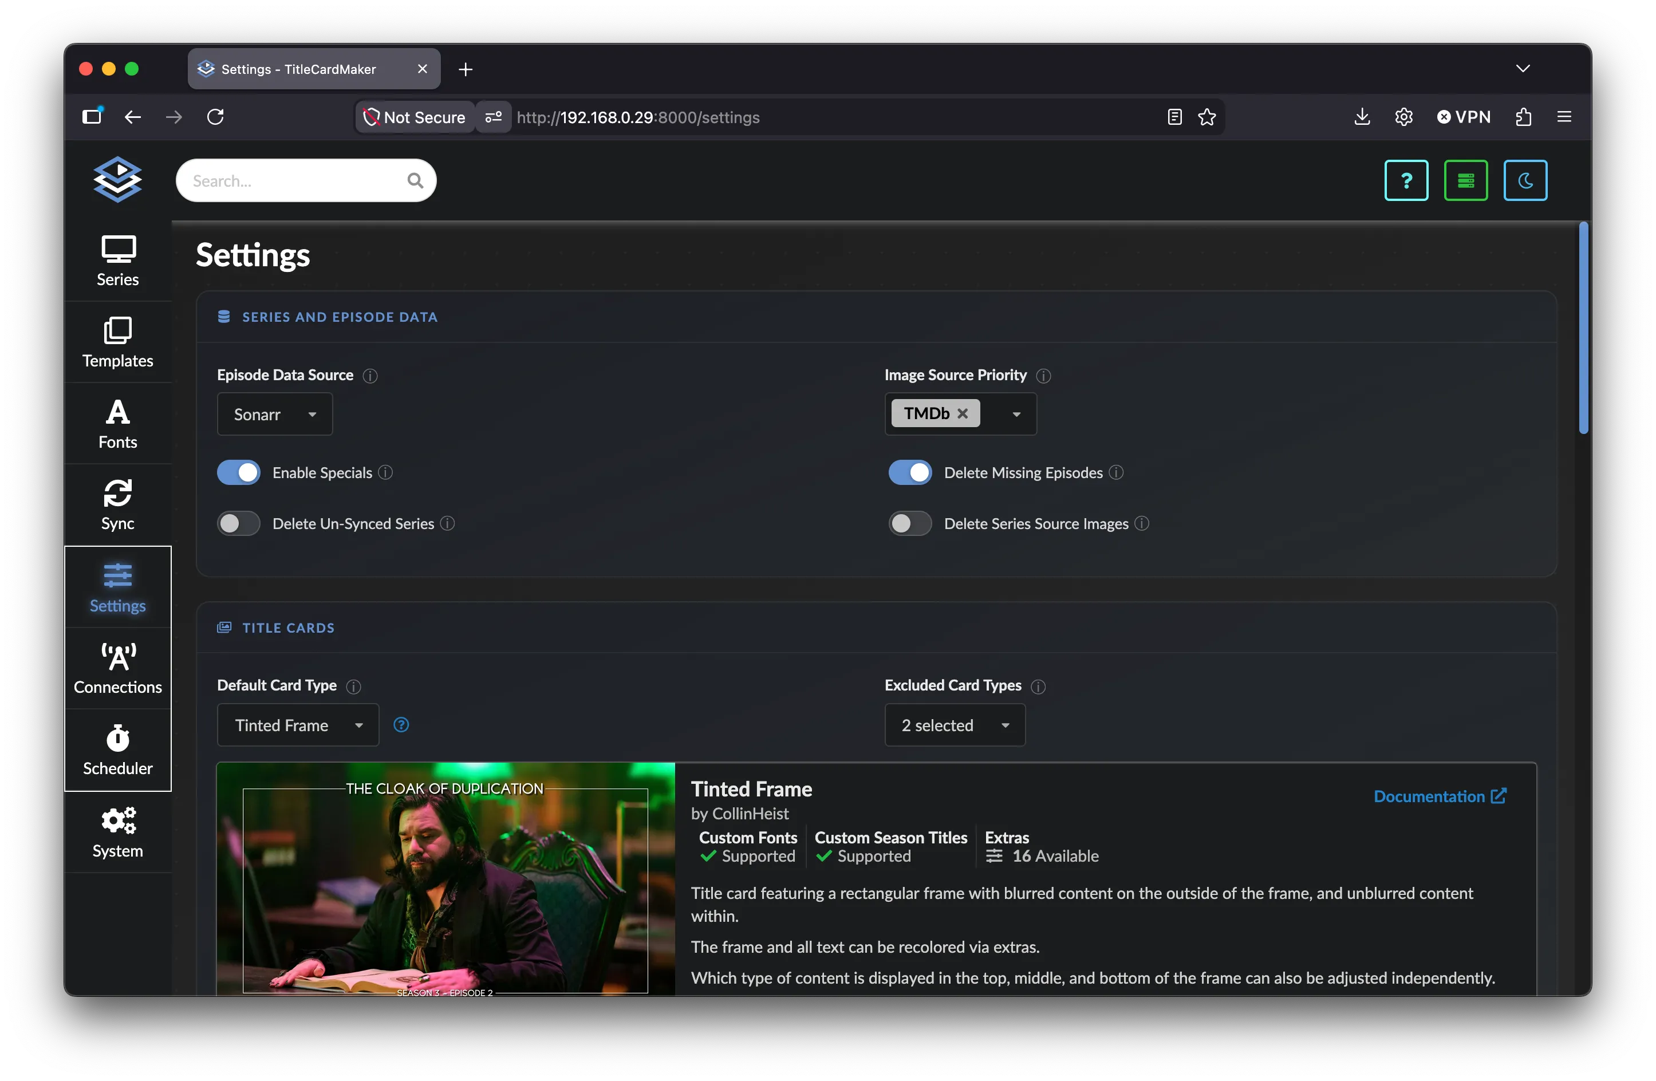Image resolution: width=1656 pixels, height=1081 pixels.
Task: Click blue help icon beside Tinted Frame dropdown
Action: (401, 725)
